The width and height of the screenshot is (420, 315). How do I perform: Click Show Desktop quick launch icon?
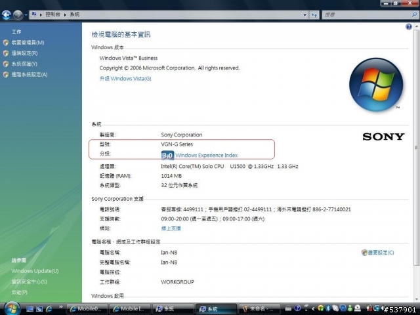click(30, 309)
